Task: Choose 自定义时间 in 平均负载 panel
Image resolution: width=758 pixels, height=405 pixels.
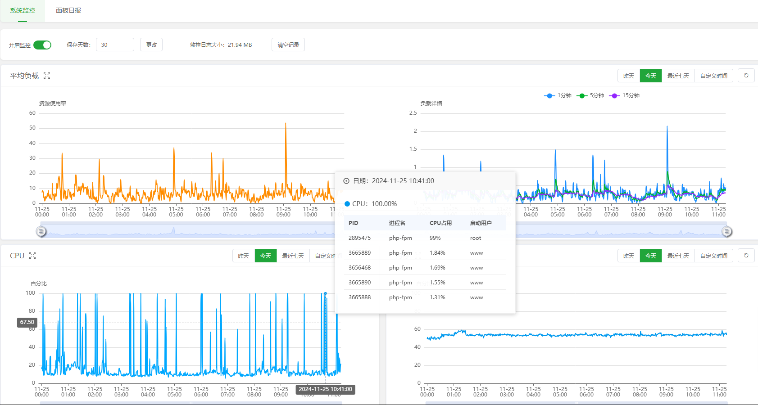Action: 714,76
